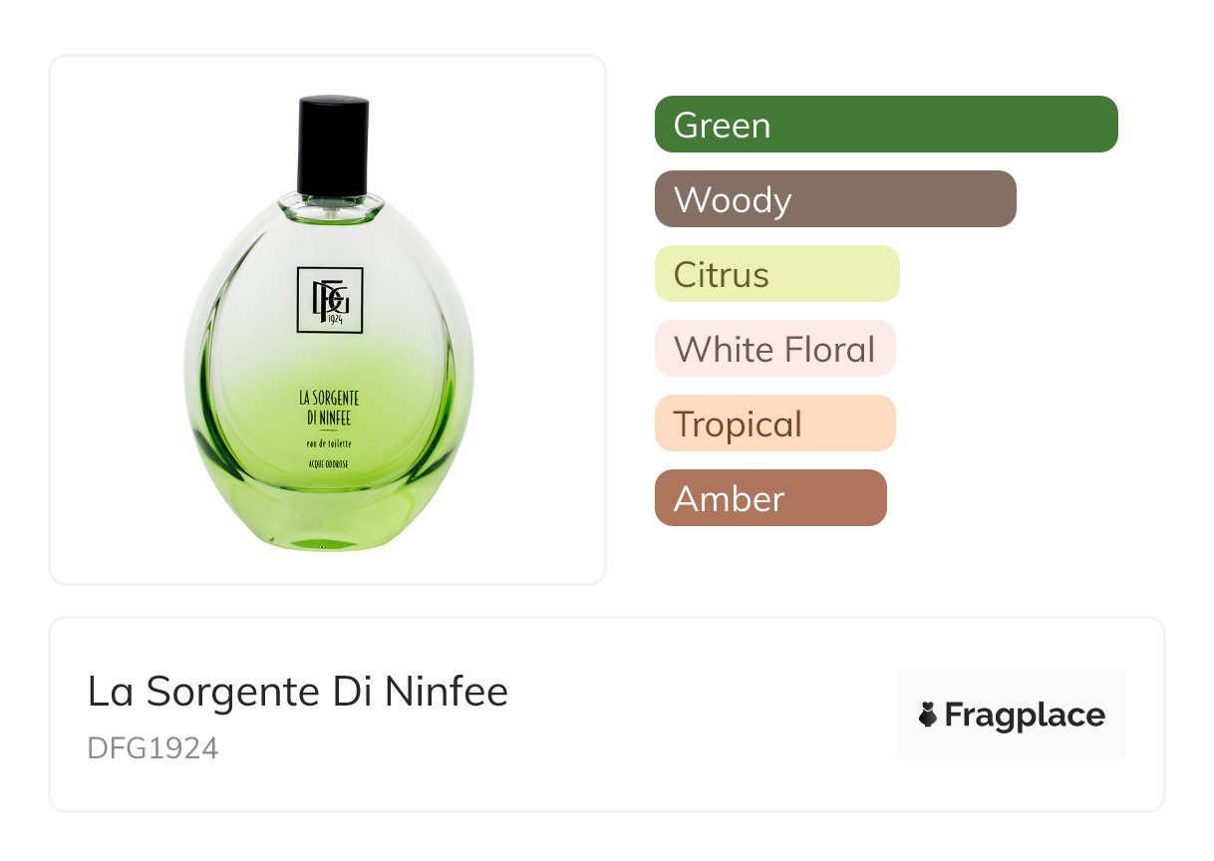The width and height of the screenshot is (1214, 861).
Task: Click the Fragplace flower icon
Action: (928, 716)
